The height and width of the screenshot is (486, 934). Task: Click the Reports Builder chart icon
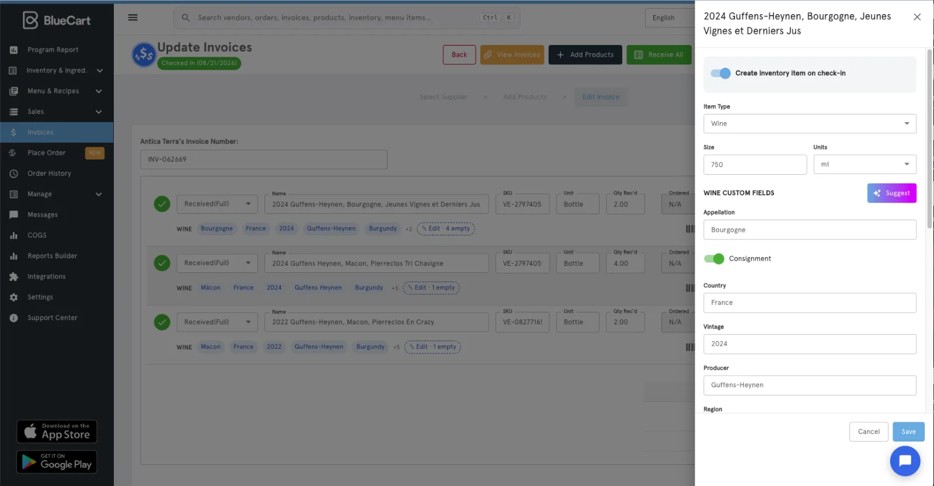click(13, 256)
